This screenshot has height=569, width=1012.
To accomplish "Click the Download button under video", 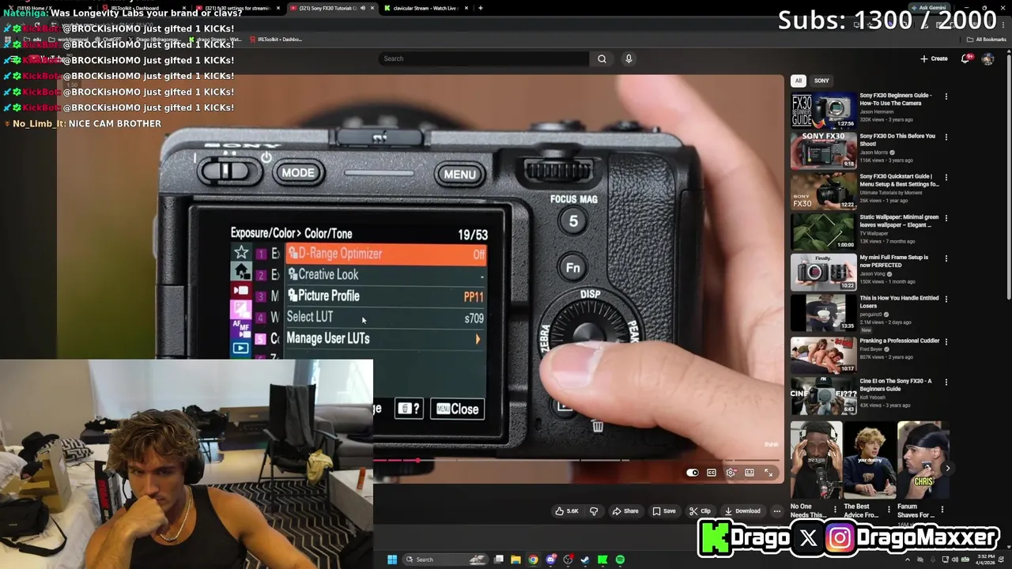I will tap(742, 511).
